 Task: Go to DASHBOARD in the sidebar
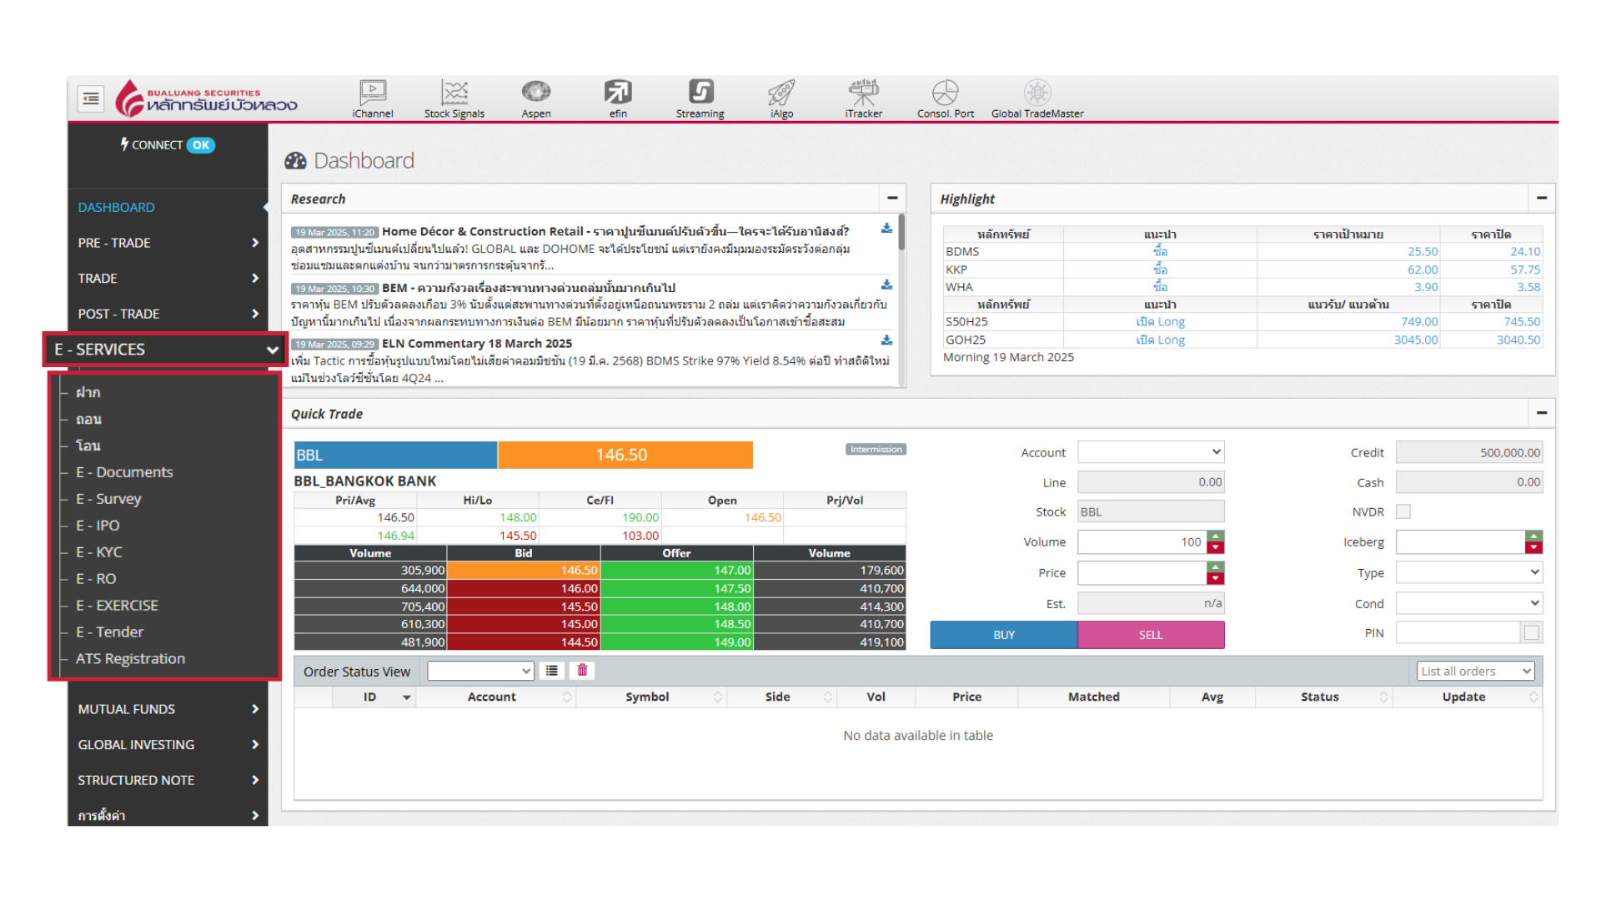coord(117,207)
